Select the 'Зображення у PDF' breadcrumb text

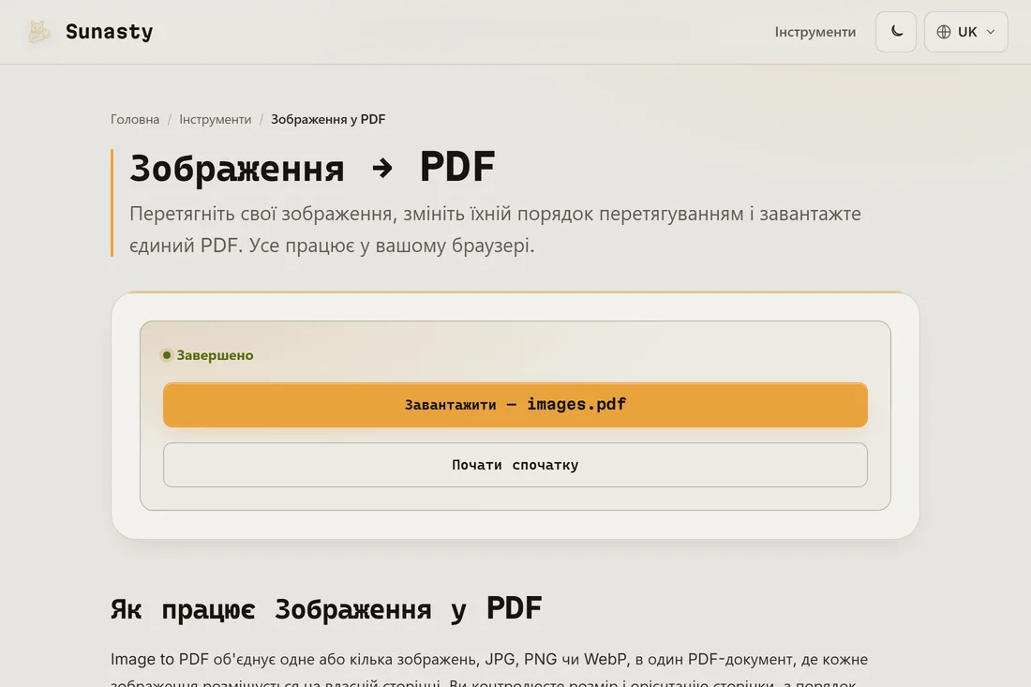coord(328,119)
